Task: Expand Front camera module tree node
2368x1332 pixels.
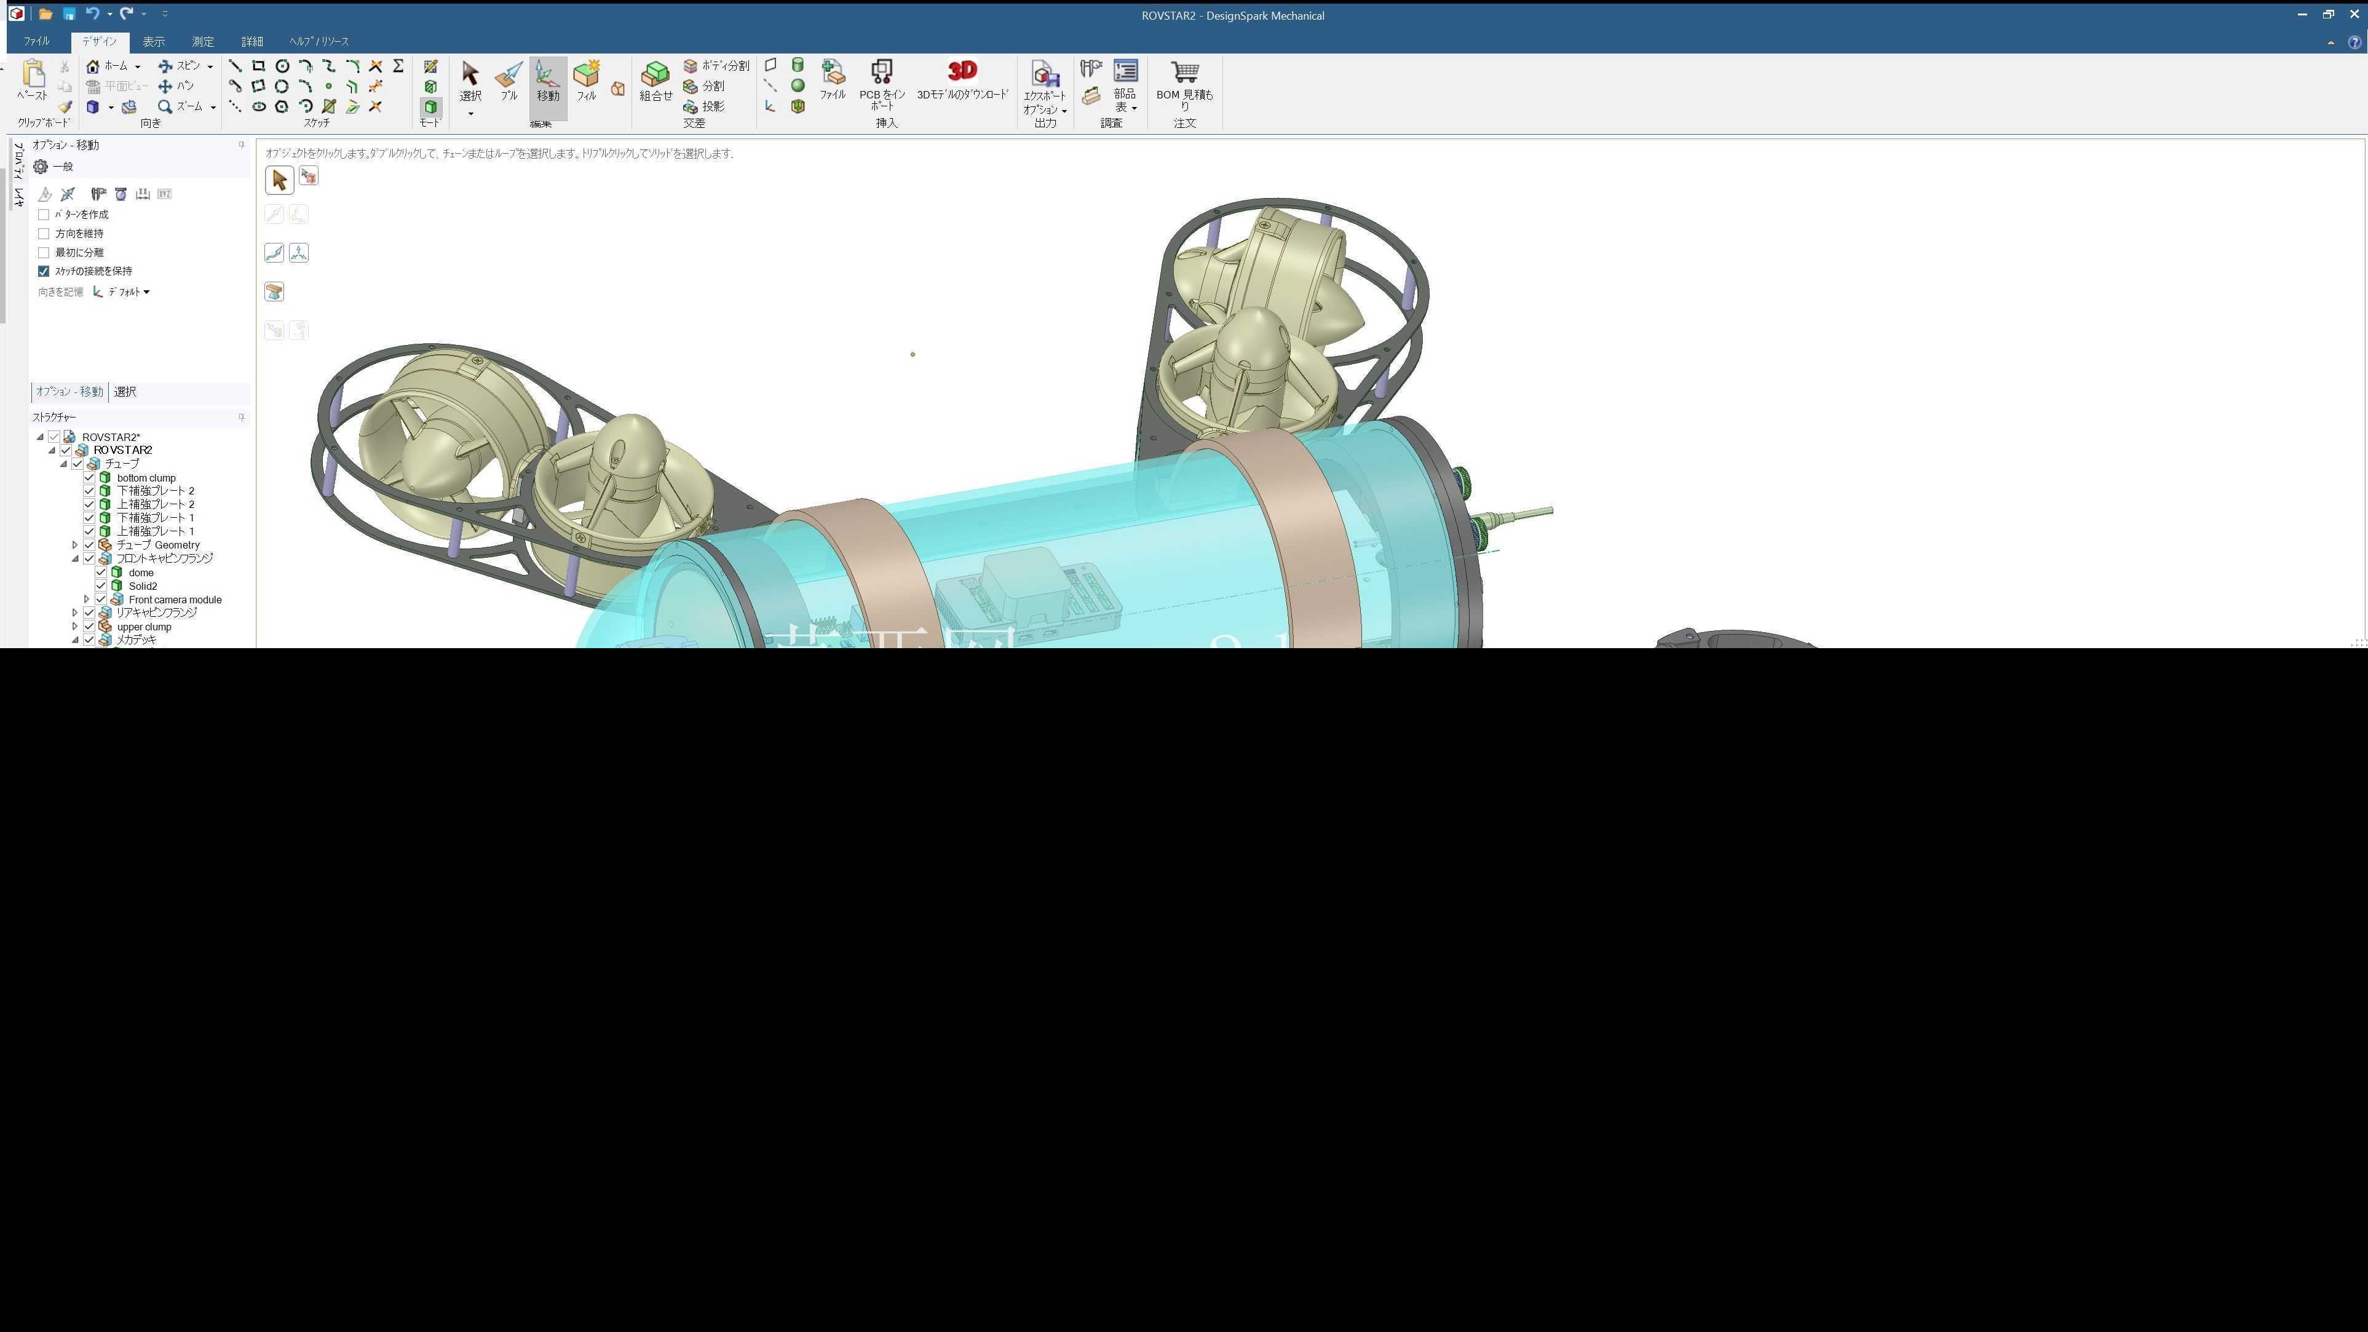Action: [x=87, y=600]
